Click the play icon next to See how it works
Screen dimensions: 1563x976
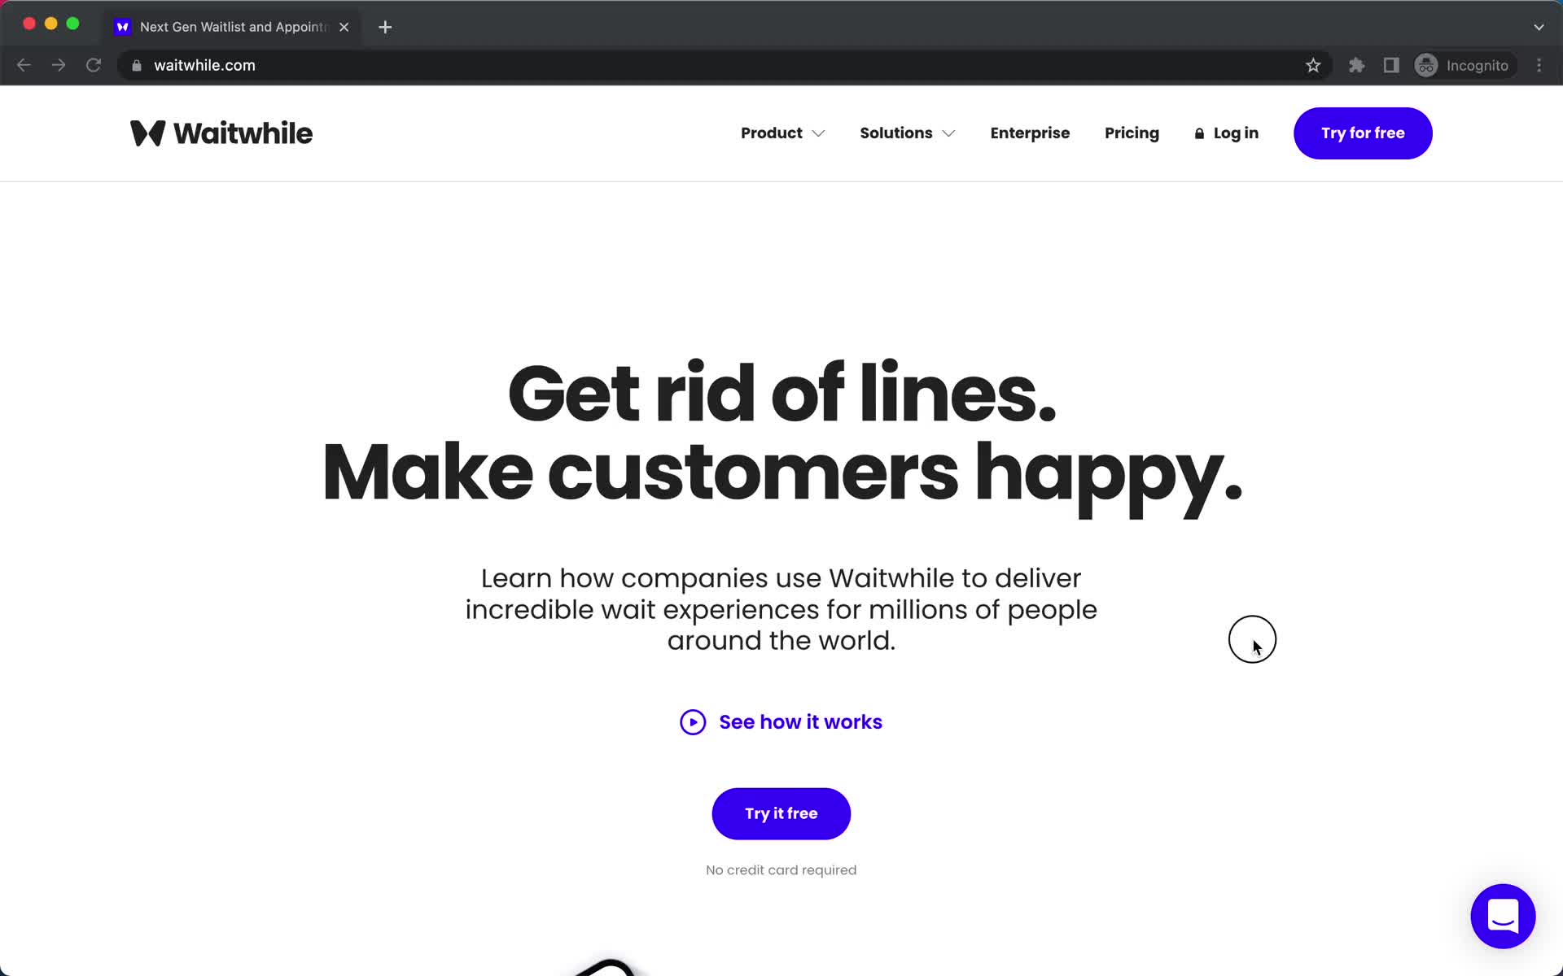coord(692,721)
